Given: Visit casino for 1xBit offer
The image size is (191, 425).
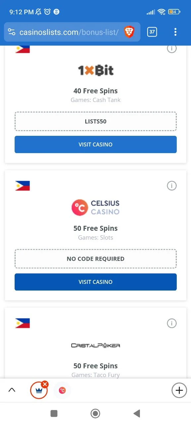Looking at the screenshot, I should (95, 144).
